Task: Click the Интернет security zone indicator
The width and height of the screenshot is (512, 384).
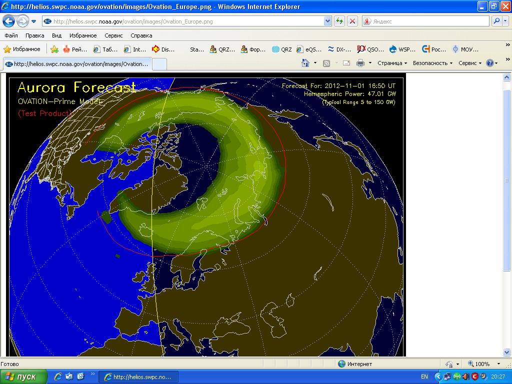Action: [355, 364]
